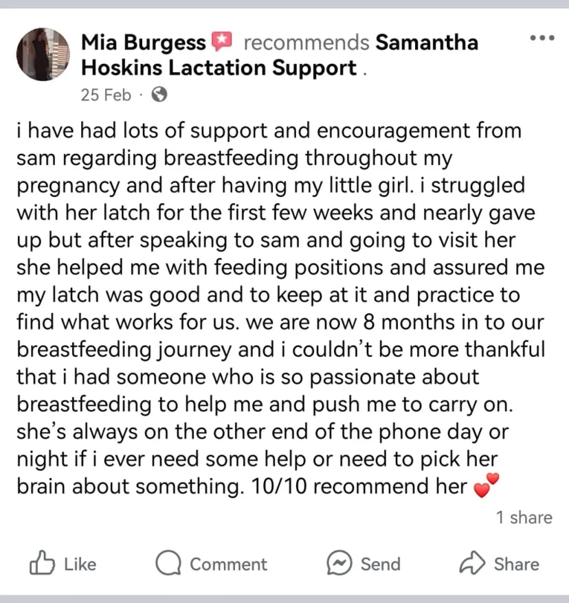The image size is (569, 603).
Task: Open the three-dot post options menu
Action: click(542, 38)
